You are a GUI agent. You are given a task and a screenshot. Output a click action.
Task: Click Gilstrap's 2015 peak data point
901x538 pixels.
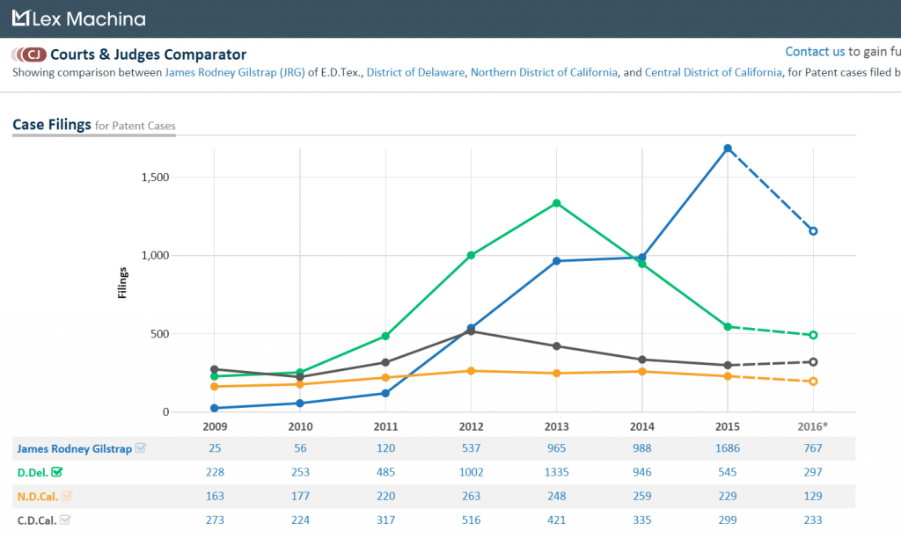tap(728, 149)
